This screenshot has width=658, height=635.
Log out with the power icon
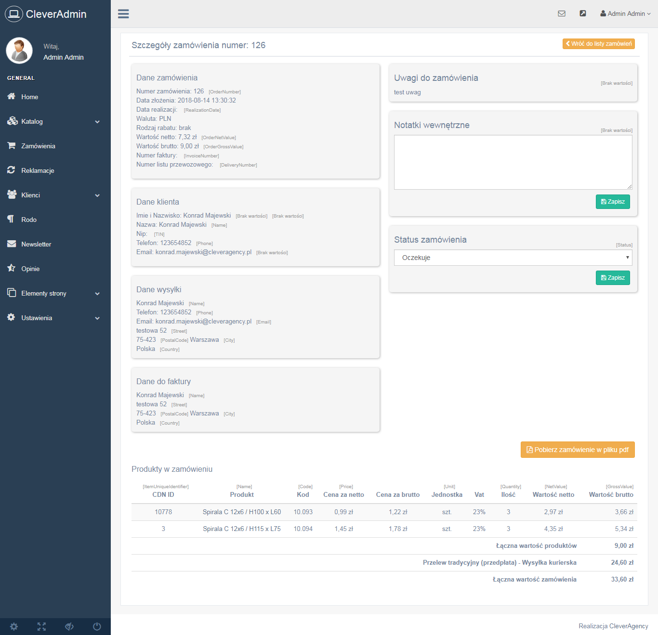coord(97,626)
